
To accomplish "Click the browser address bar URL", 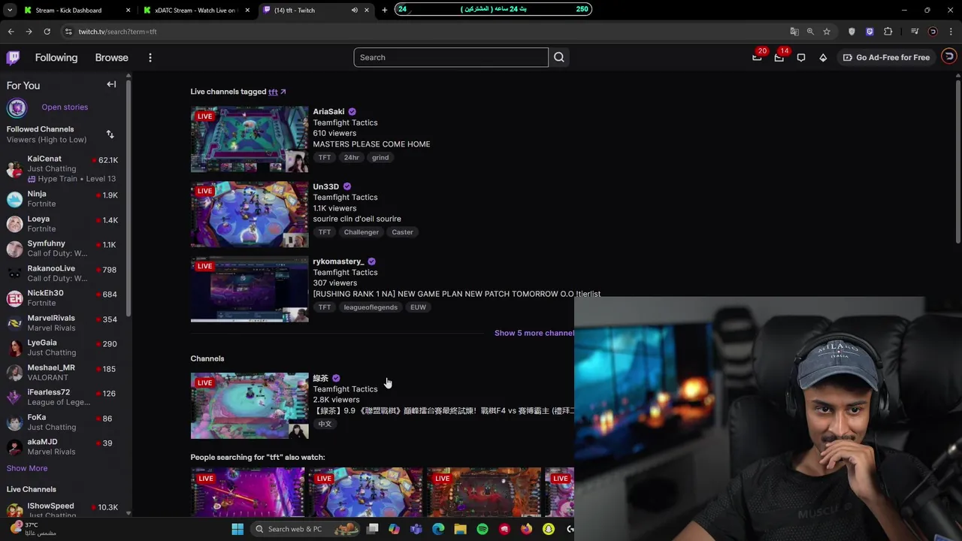I will [118, 32].
